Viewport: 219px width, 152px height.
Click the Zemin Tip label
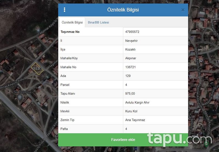(67, 120)
